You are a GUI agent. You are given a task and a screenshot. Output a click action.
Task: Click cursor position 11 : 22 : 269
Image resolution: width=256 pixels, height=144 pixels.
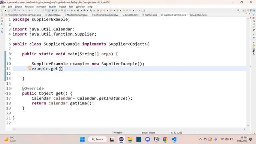point(176,132)
